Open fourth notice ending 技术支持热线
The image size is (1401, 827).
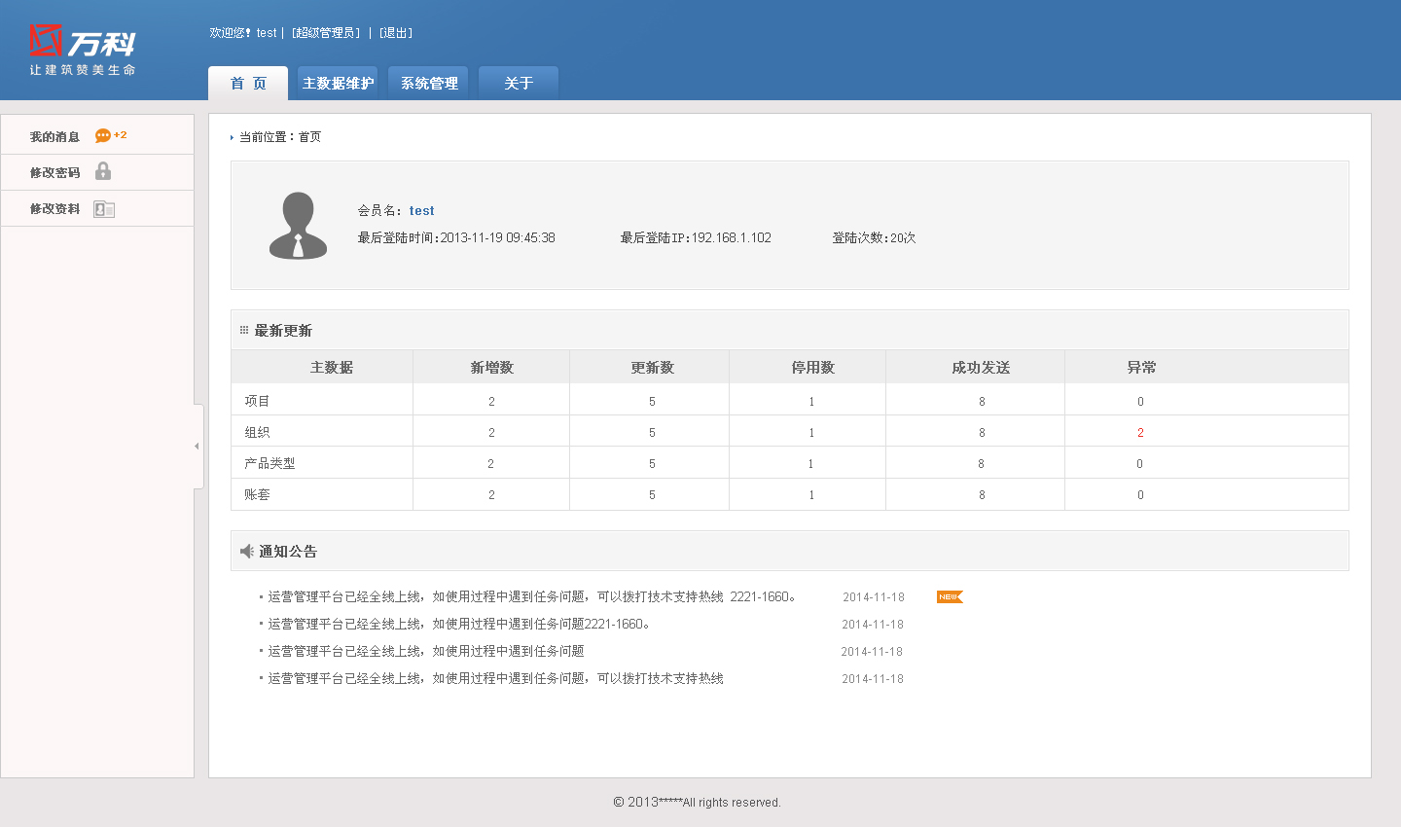496,678
